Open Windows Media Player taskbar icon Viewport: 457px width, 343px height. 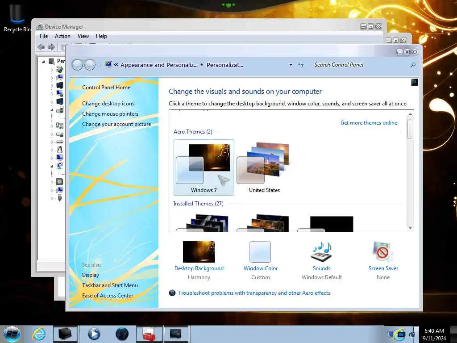click(94, 334)
